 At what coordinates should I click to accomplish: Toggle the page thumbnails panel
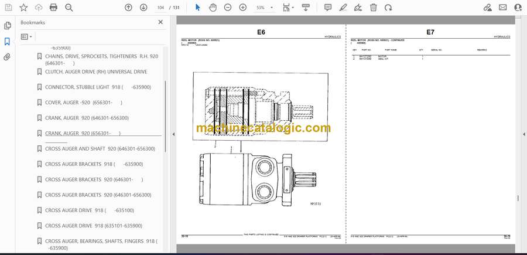coord(7,26)
